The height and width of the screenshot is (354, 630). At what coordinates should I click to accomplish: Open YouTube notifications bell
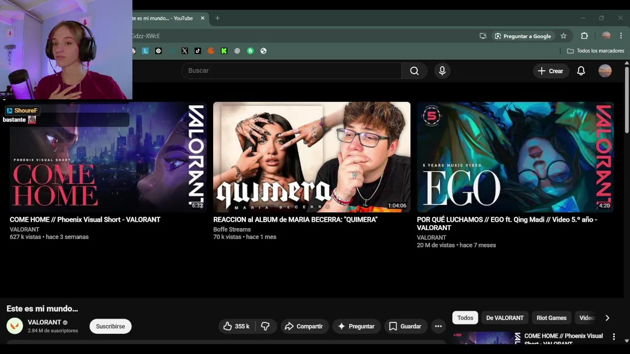(581, 71)
